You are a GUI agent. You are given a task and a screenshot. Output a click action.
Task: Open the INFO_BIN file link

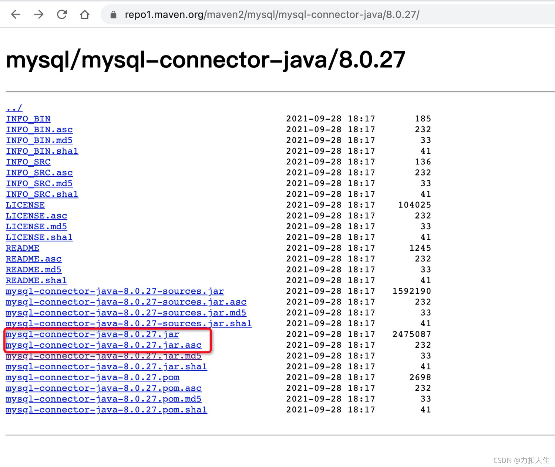(x=28, y=119)
